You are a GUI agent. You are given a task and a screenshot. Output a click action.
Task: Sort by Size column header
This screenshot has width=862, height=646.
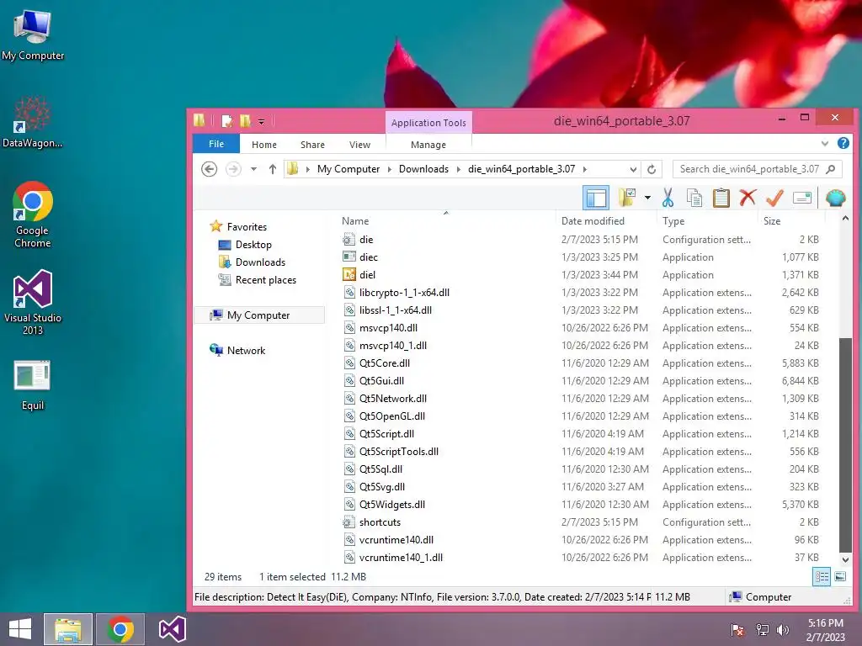point(772,221)
